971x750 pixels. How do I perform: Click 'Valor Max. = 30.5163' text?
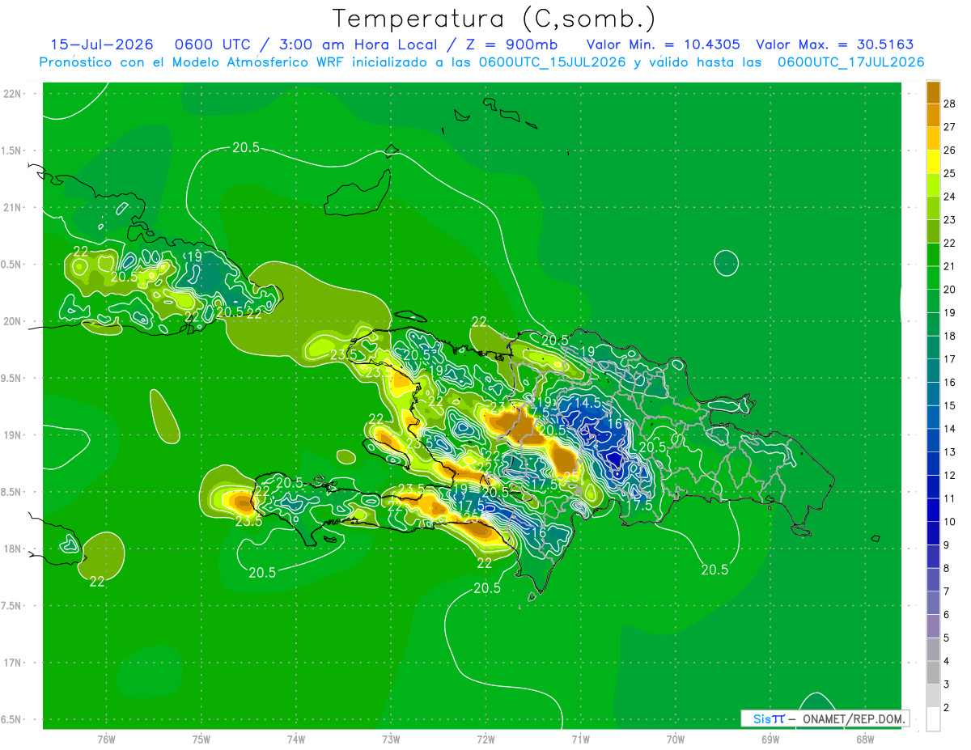tap(835, 44)
